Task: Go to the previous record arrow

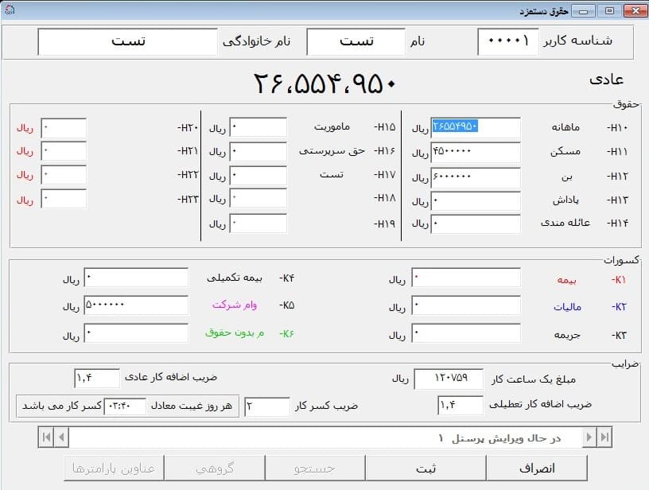Action: click(x=62, y=437)
